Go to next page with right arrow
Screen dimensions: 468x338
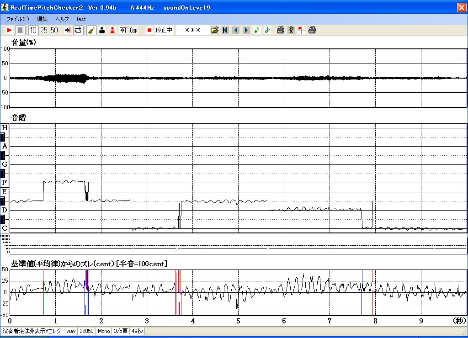click(246, 30)
